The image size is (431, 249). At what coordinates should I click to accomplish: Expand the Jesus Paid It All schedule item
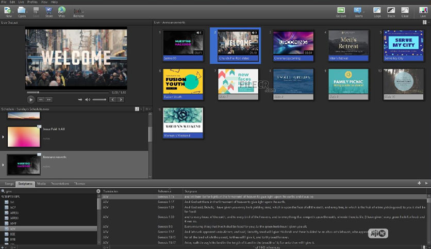point(4,137)
